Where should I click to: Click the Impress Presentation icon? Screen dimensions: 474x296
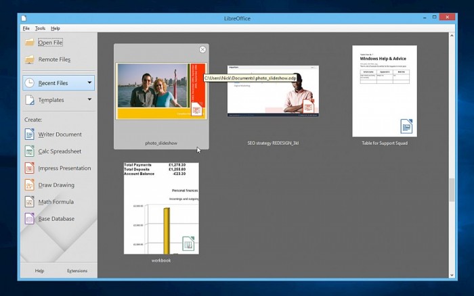click(x=29, y=168)
